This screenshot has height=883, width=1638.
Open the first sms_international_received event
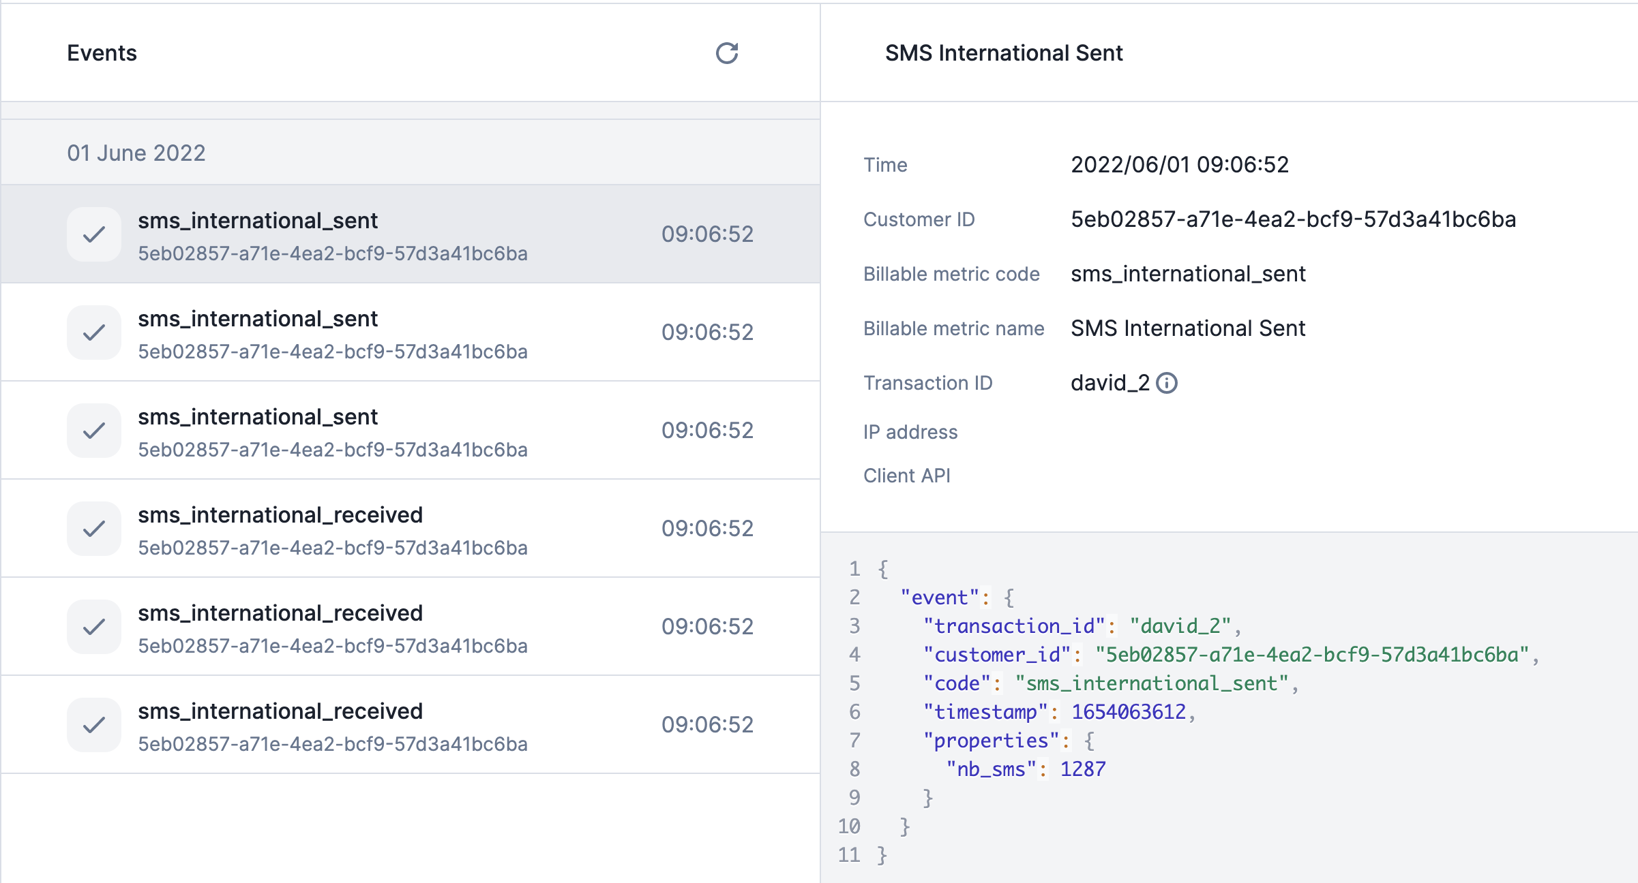(x=411, y=529)
